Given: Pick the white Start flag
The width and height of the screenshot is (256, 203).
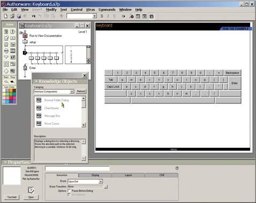Looking at the screenshot, I should tap(6, 82).
